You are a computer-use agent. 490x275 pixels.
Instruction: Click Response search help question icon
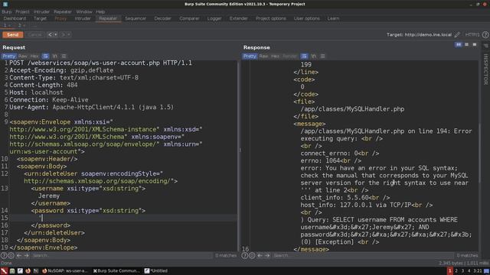(x=245, y=256)
